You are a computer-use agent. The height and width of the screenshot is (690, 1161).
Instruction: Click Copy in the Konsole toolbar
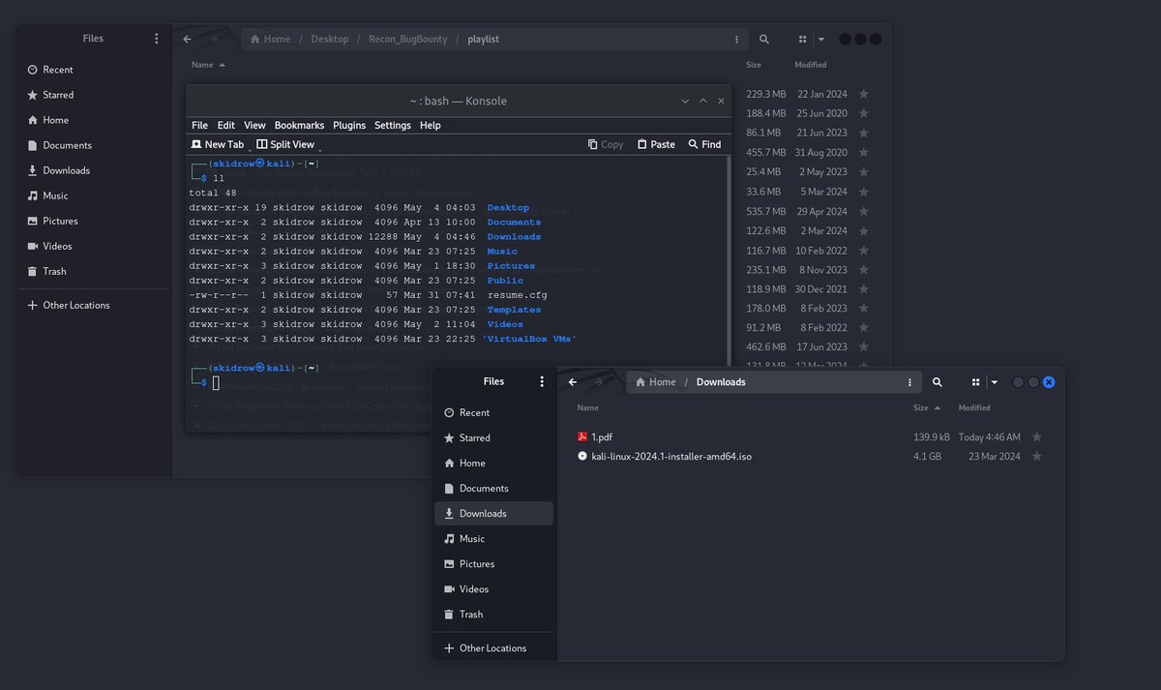606,144
